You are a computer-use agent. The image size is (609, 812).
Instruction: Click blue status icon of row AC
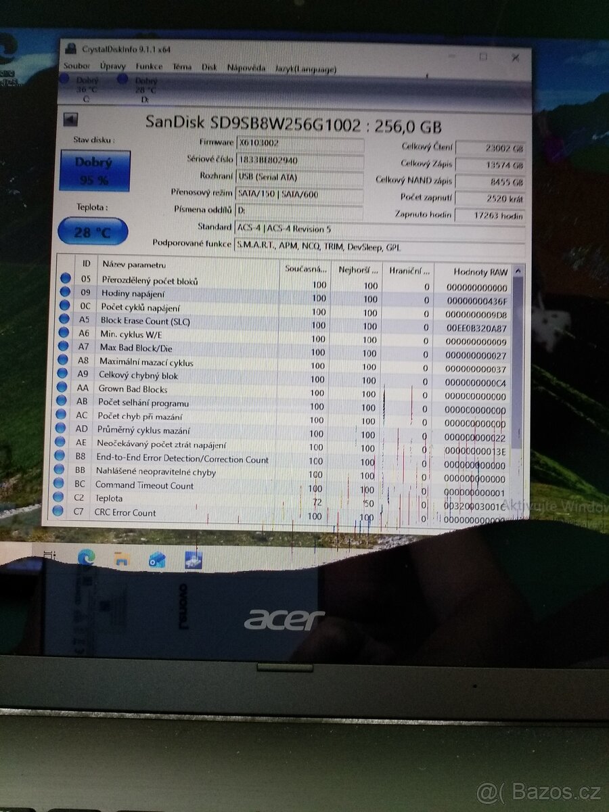tap(62, 415)
